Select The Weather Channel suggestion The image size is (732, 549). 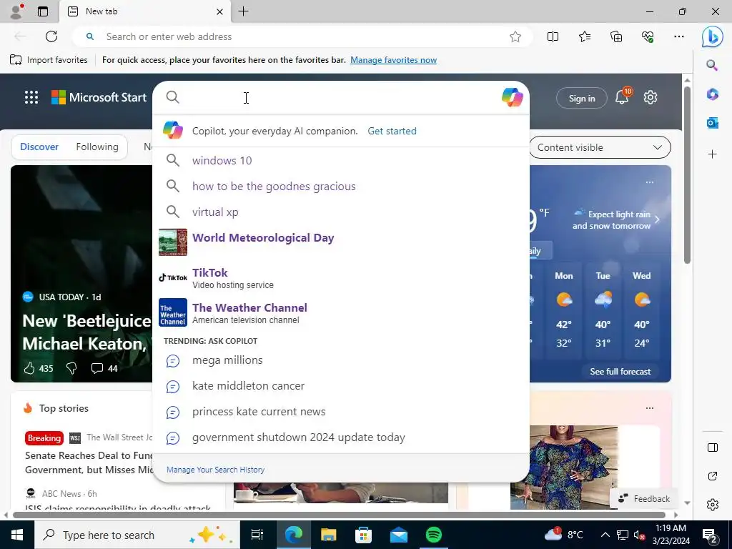[x=341, y=313]
